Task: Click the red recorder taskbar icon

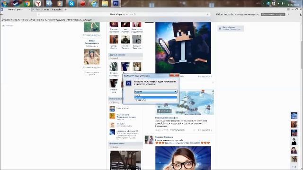Action: click(82, 3)
